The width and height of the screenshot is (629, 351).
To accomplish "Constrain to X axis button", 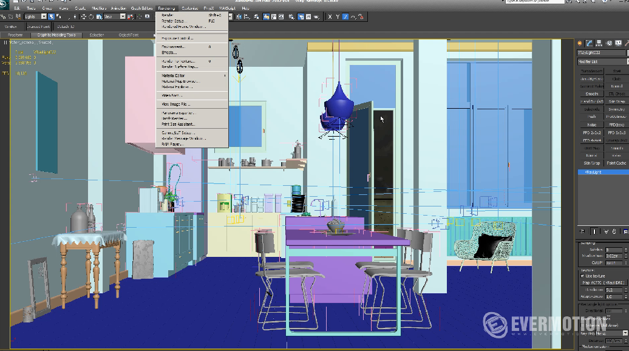I will 330,17.
